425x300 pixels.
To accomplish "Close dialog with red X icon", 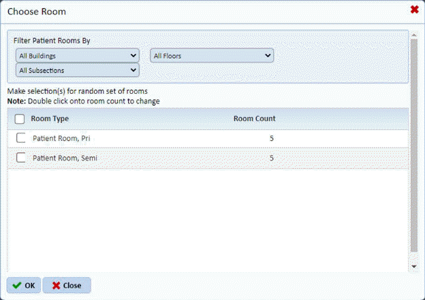I will [x=414, y=10].
